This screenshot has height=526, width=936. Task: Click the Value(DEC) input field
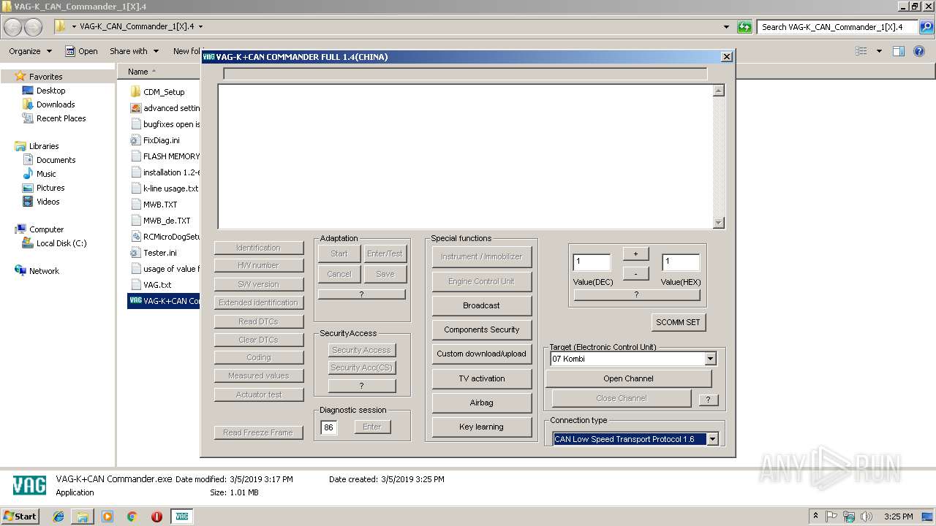[592, 262]
